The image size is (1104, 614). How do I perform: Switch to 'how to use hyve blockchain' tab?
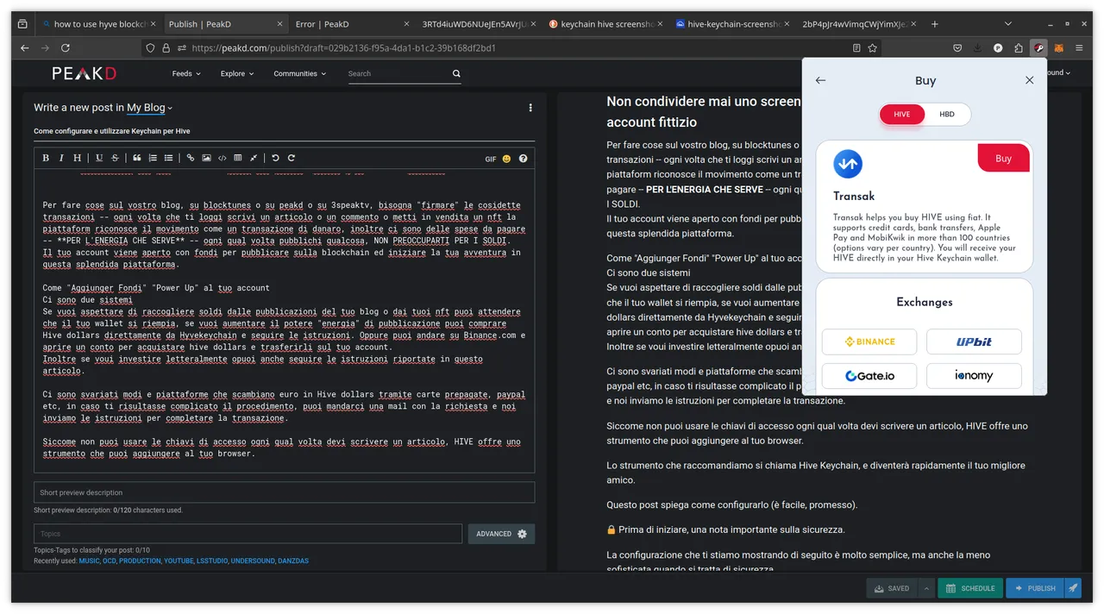97,24
